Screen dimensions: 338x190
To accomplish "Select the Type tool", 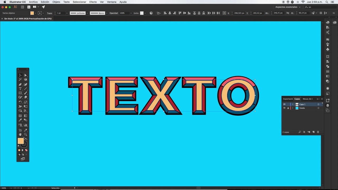I will point(20,89).
